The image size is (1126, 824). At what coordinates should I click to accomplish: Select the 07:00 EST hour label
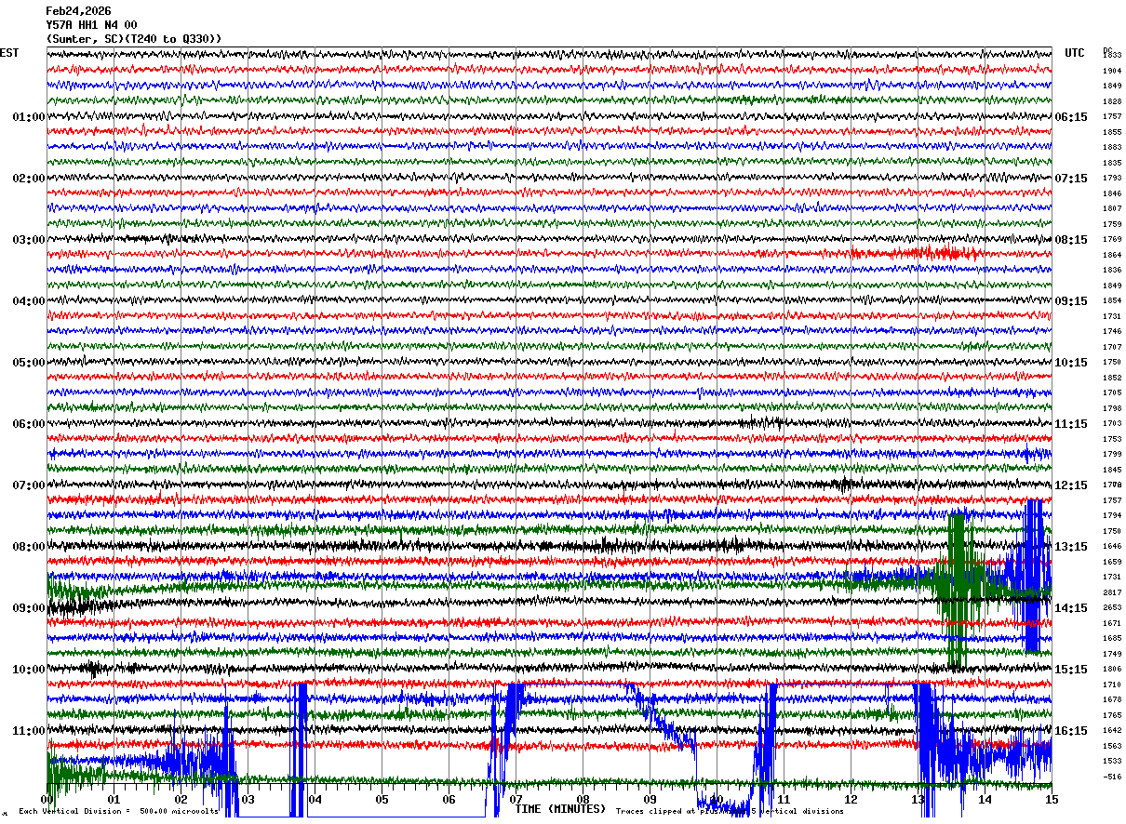pos(29,485)
